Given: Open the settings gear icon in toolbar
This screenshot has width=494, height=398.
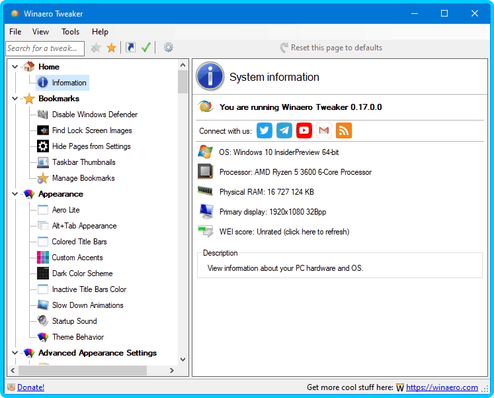Looking at the screenshot, I should (x=169, y=48).
